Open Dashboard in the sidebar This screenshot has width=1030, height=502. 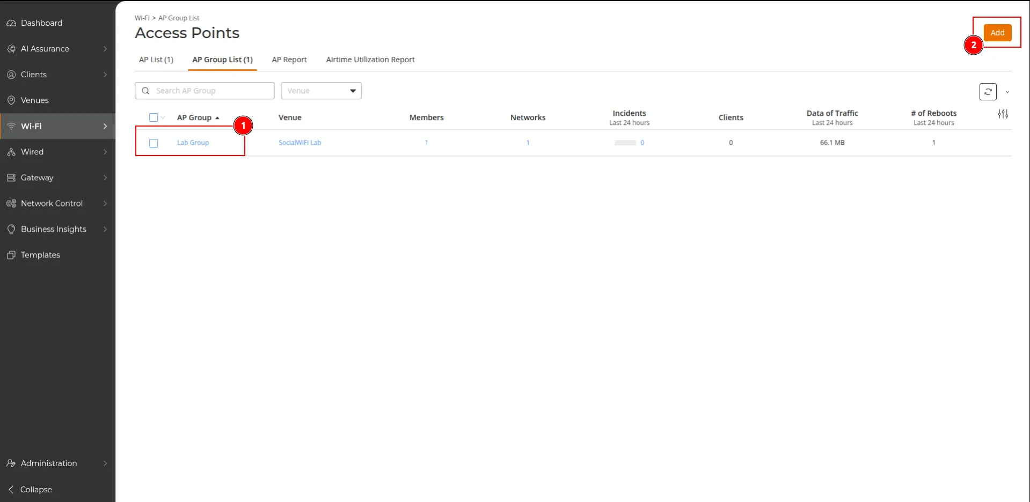(x=41, y=23)
